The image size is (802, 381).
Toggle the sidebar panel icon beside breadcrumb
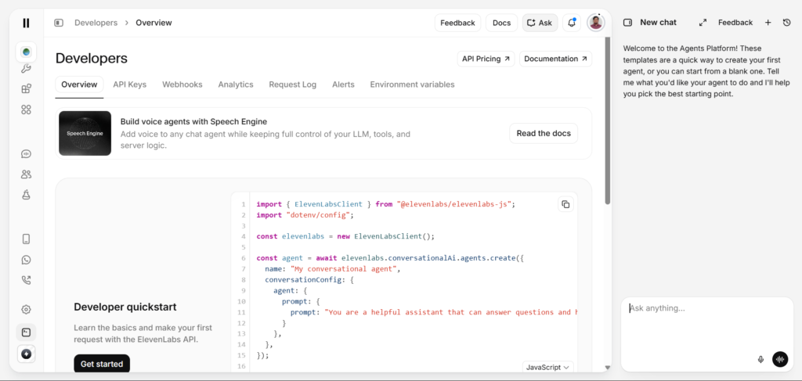[59, 23]
